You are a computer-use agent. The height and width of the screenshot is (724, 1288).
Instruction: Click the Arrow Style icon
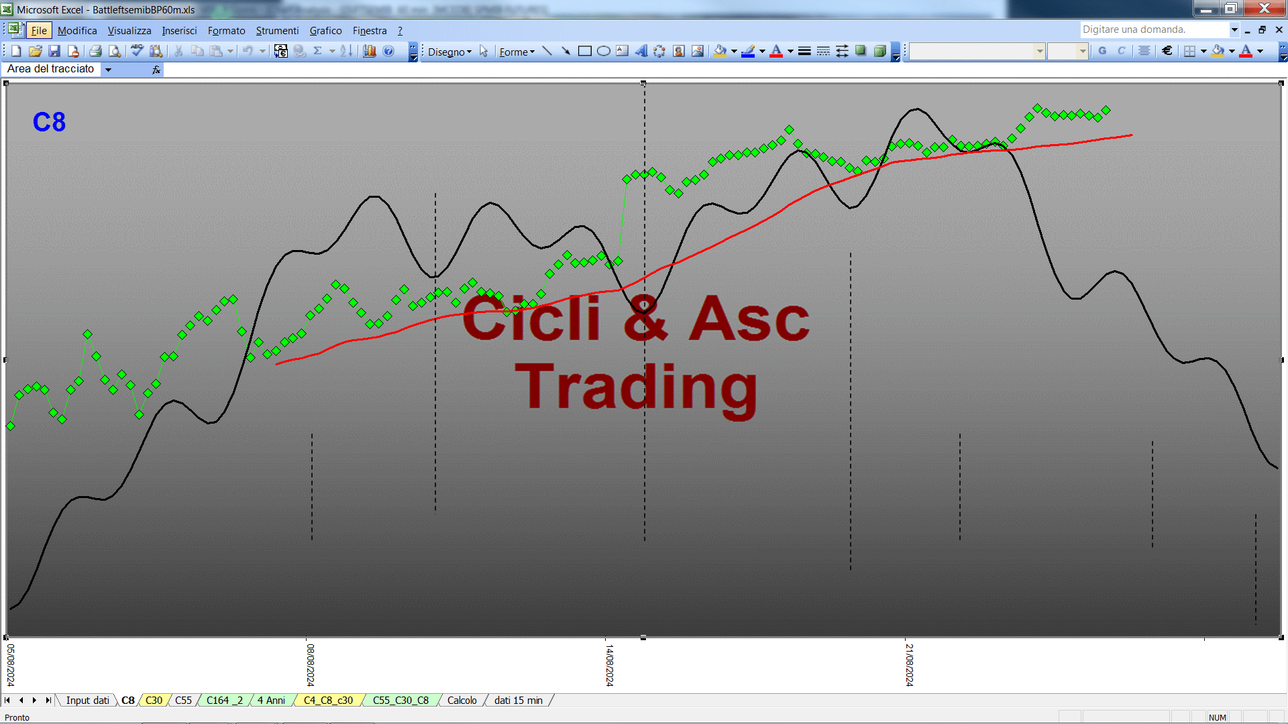(x=842, y=52)
